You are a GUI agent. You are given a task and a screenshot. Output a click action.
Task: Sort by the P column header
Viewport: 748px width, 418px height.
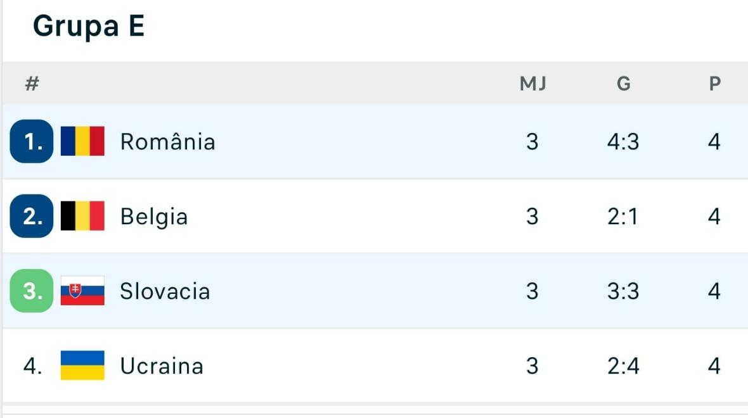tap(714, 84)
